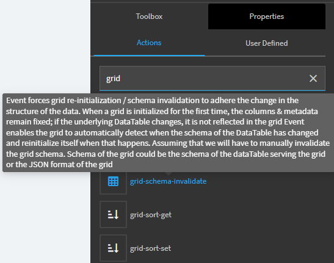The image size is (334, 263).
Task: Focus the search field containing grid
Action: (212, 78)
